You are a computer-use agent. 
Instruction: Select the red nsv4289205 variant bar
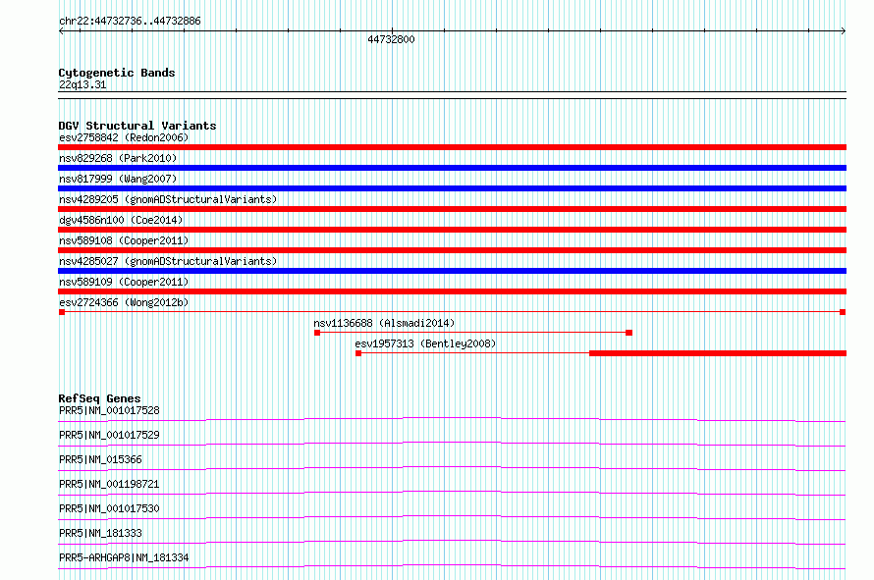pos(452,209)
